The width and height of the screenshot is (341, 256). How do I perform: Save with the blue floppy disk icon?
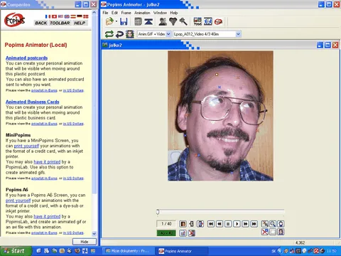(124, 22)
